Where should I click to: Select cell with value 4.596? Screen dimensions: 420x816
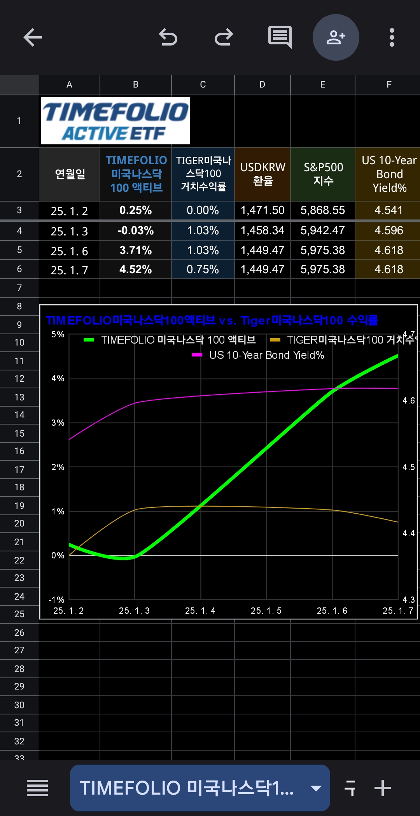point(388,231)
